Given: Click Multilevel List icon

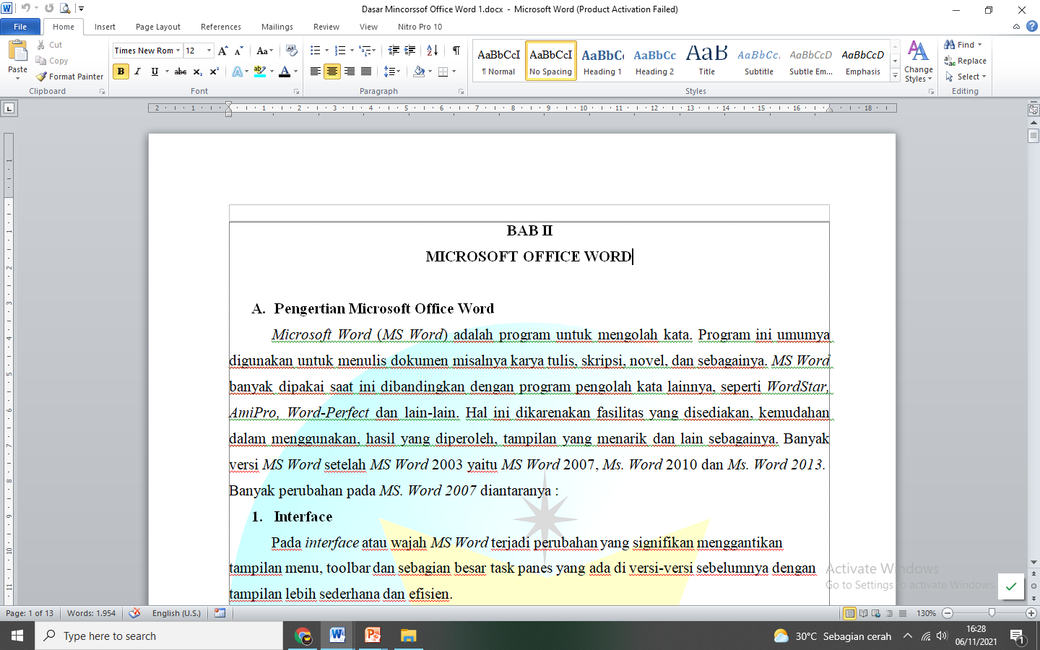Looking at the screenshot, I should point(365,51).
